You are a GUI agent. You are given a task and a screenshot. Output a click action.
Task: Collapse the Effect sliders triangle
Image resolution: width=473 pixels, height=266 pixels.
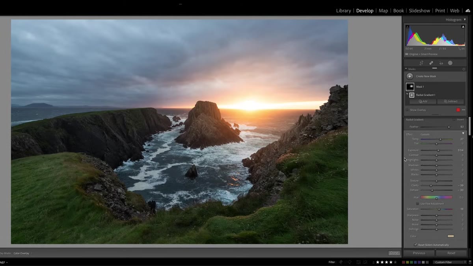coord(463,134)
